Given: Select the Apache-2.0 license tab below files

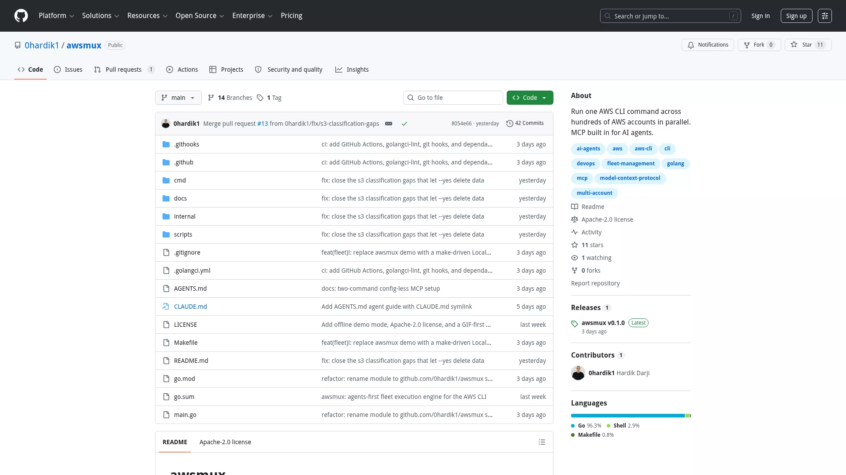Looking at the screenshot, I should pyautogui.click(x=225, y=442).
